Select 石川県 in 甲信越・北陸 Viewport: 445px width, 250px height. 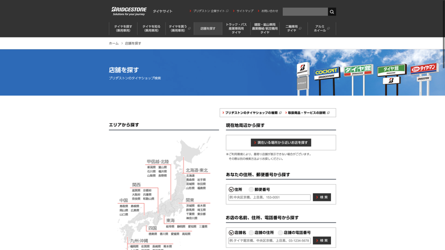(151, 171)
